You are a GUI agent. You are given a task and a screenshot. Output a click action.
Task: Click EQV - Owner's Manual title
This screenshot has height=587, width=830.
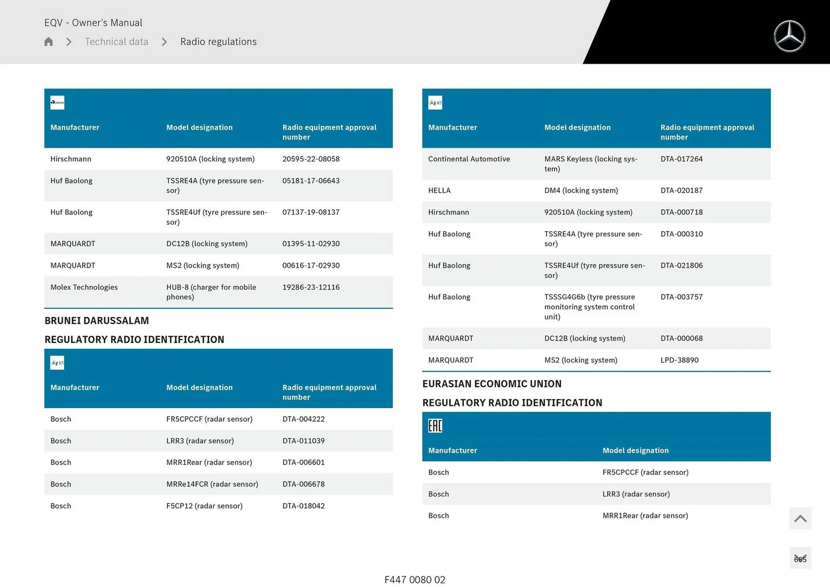click(93, 22)
